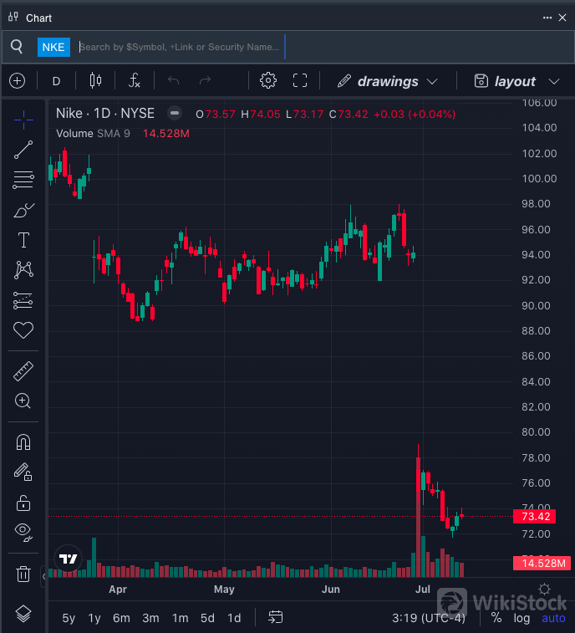This screenshot has height=633, width=575.
Task: Click the trash remove drawings icon
Action: 23,574
